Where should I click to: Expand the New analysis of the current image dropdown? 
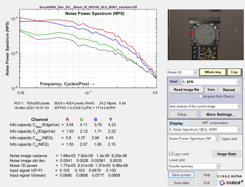point(205,106)
